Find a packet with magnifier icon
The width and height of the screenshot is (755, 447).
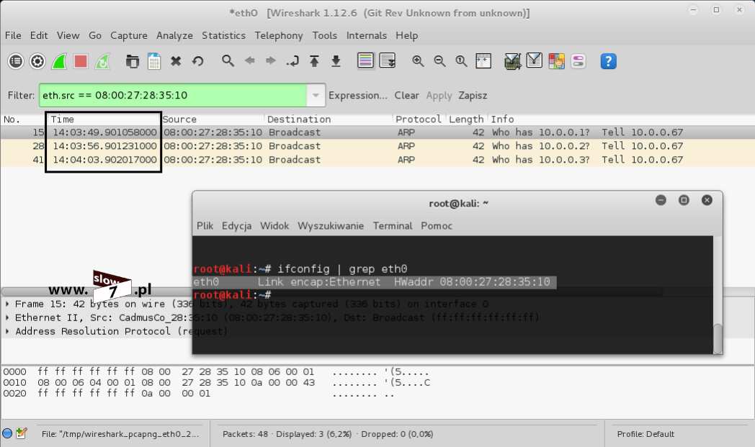(x=228, y=61)
